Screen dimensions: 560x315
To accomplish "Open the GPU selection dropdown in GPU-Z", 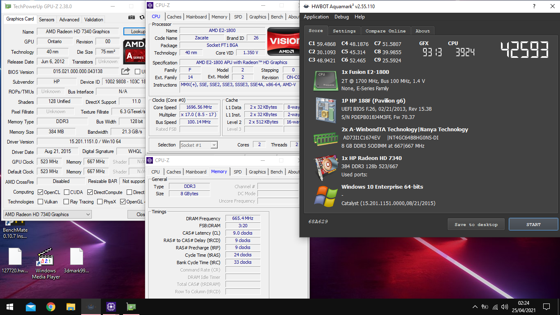I will click(x=48, y=215).
